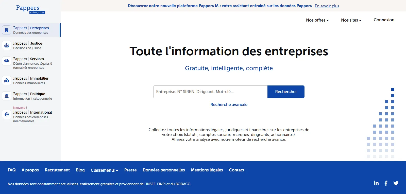Click the Pappers entreprises logo
Screen dimensions: 406x194
pyautogui.click(x=30, y=9)
